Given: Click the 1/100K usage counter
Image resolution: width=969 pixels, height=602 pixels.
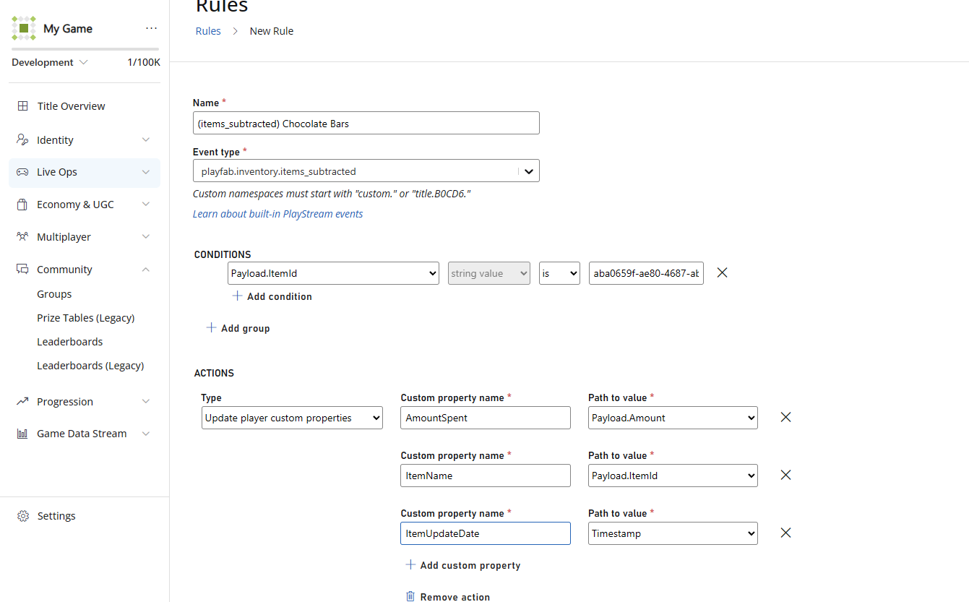Looking at the screenshot, I should [x=144, y=62].
